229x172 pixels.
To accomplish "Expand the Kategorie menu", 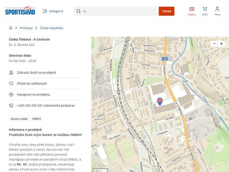I will tap(53, 11).
